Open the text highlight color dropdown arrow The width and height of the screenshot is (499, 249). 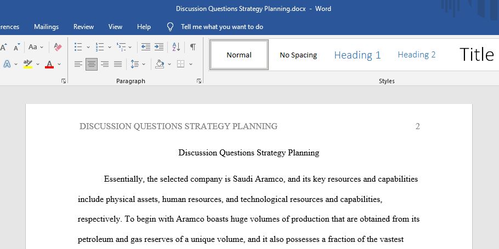tap(38, 64)
